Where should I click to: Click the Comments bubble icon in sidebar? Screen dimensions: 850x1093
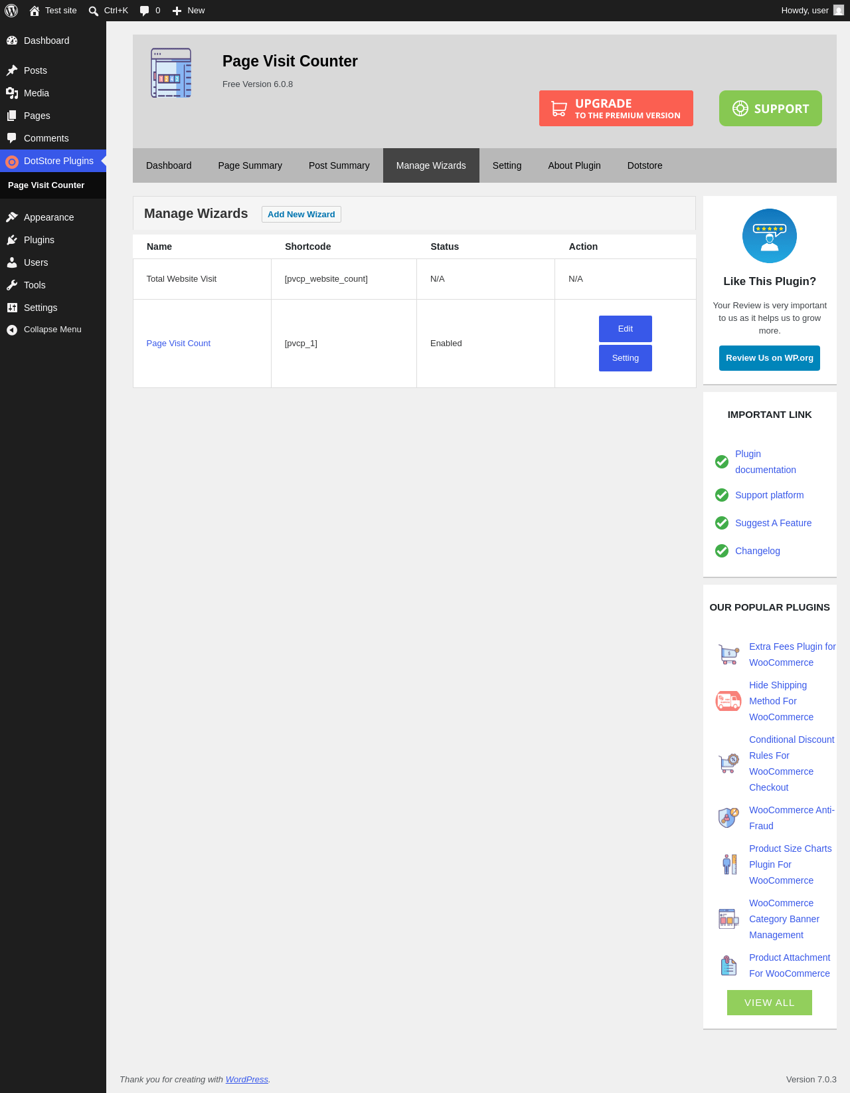click(12, 138)
